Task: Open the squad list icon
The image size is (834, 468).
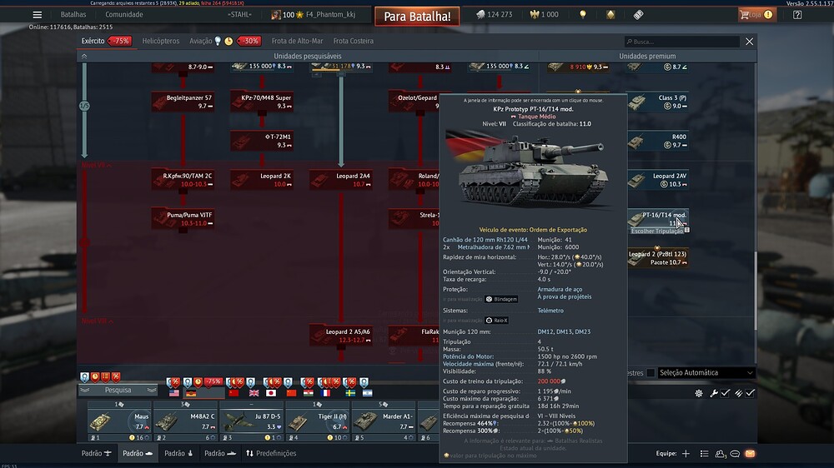Action: (x=704, y=454)
